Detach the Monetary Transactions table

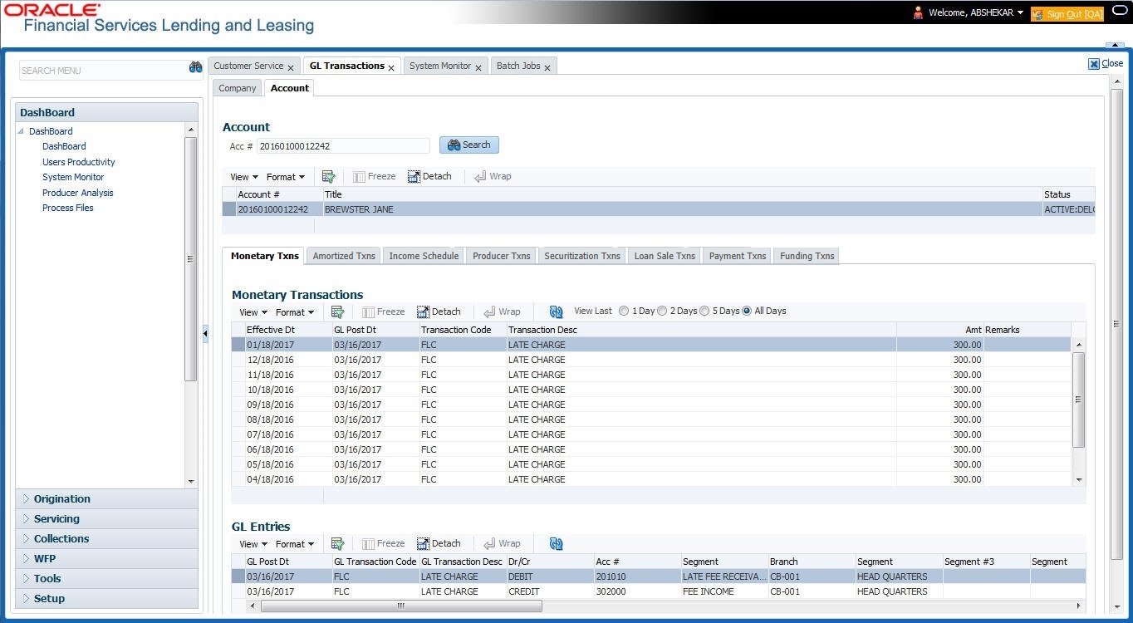point(439,311)
